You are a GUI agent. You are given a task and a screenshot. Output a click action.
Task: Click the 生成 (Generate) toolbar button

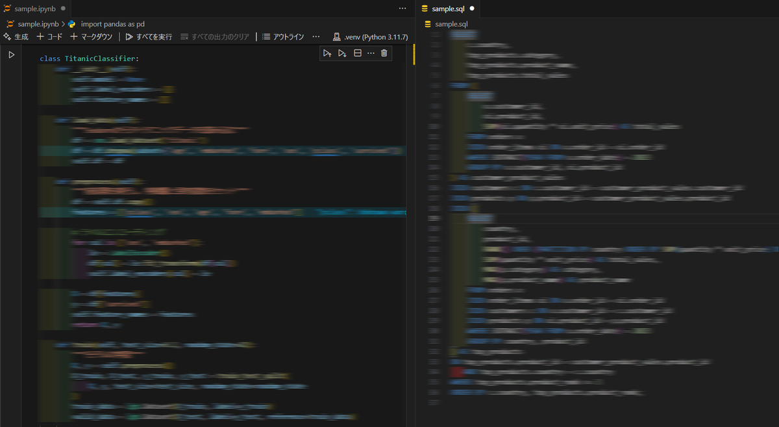(x=16, y=37)
